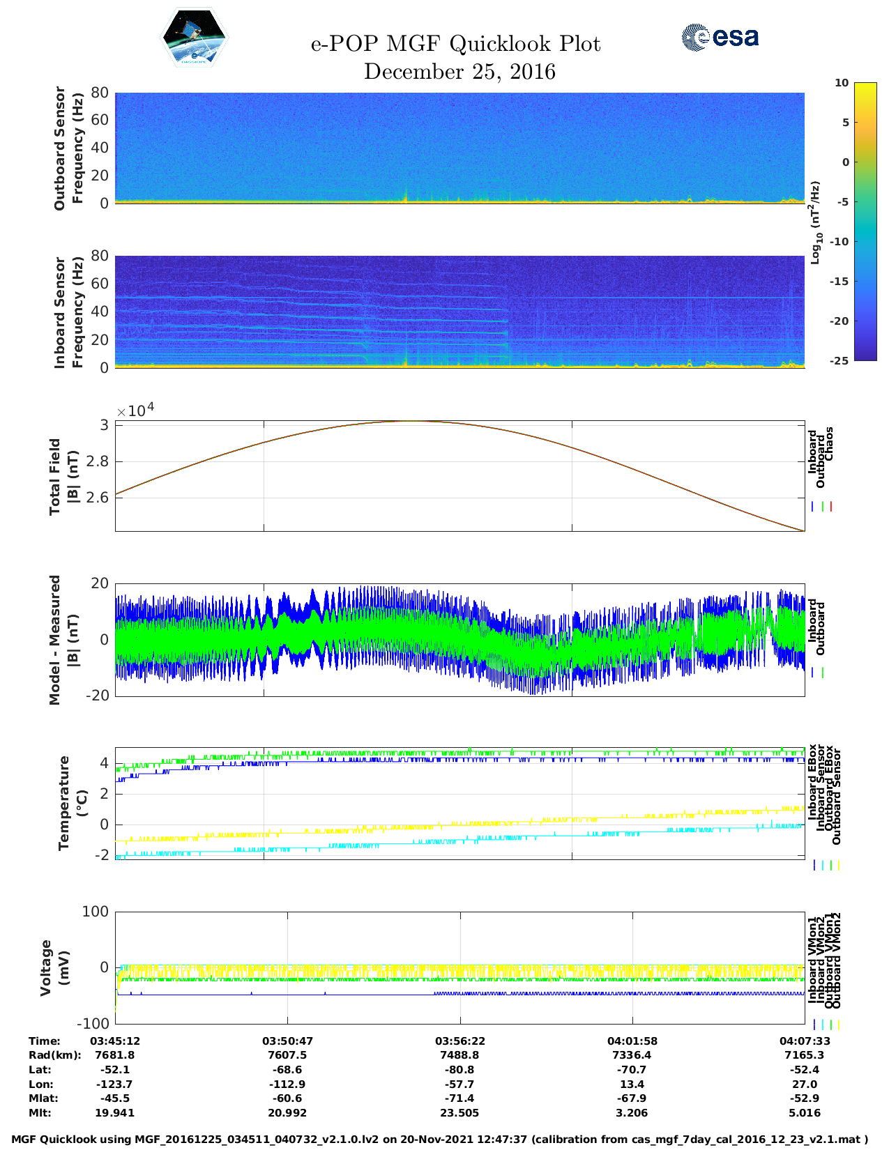Select the Inboard Sensor spectrogram panel
889x1150 pixels.
click(459, 312)
